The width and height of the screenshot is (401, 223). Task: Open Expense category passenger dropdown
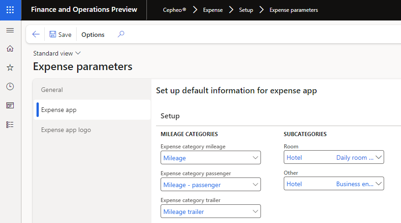[255, 185]
